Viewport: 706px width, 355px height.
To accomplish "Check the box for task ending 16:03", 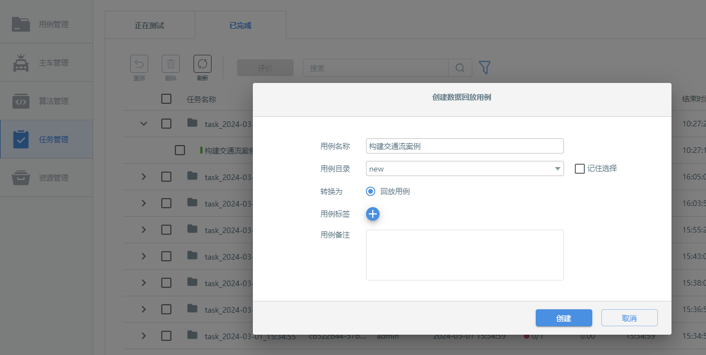I will coord(166,203).
